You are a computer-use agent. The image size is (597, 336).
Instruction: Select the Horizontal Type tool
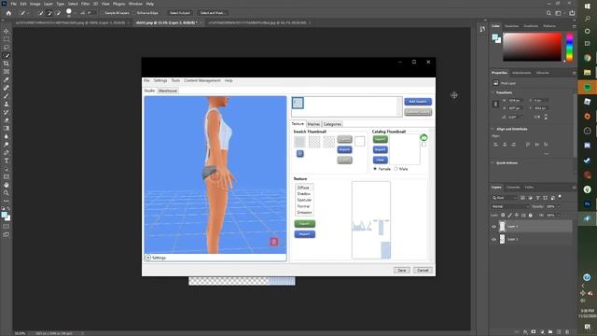point(7,161)
